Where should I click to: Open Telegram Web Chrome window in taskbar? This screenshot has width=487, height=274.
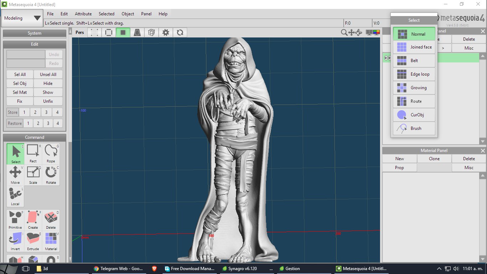[x=119, y=269]
